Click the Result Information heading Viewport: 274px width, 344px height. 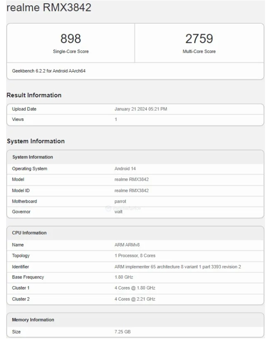pyautogui.click(x=34, y=95)
